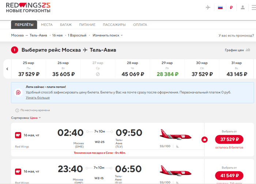Click accessibility icon next to SSJ 100 on WZ-25

[x=177, y=146]
